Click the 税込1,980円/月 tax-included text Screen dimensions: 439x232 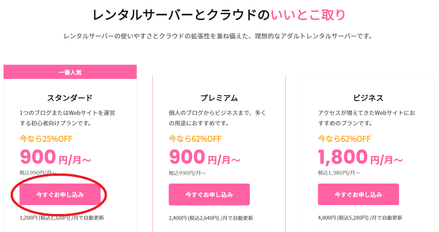[339, 173]
